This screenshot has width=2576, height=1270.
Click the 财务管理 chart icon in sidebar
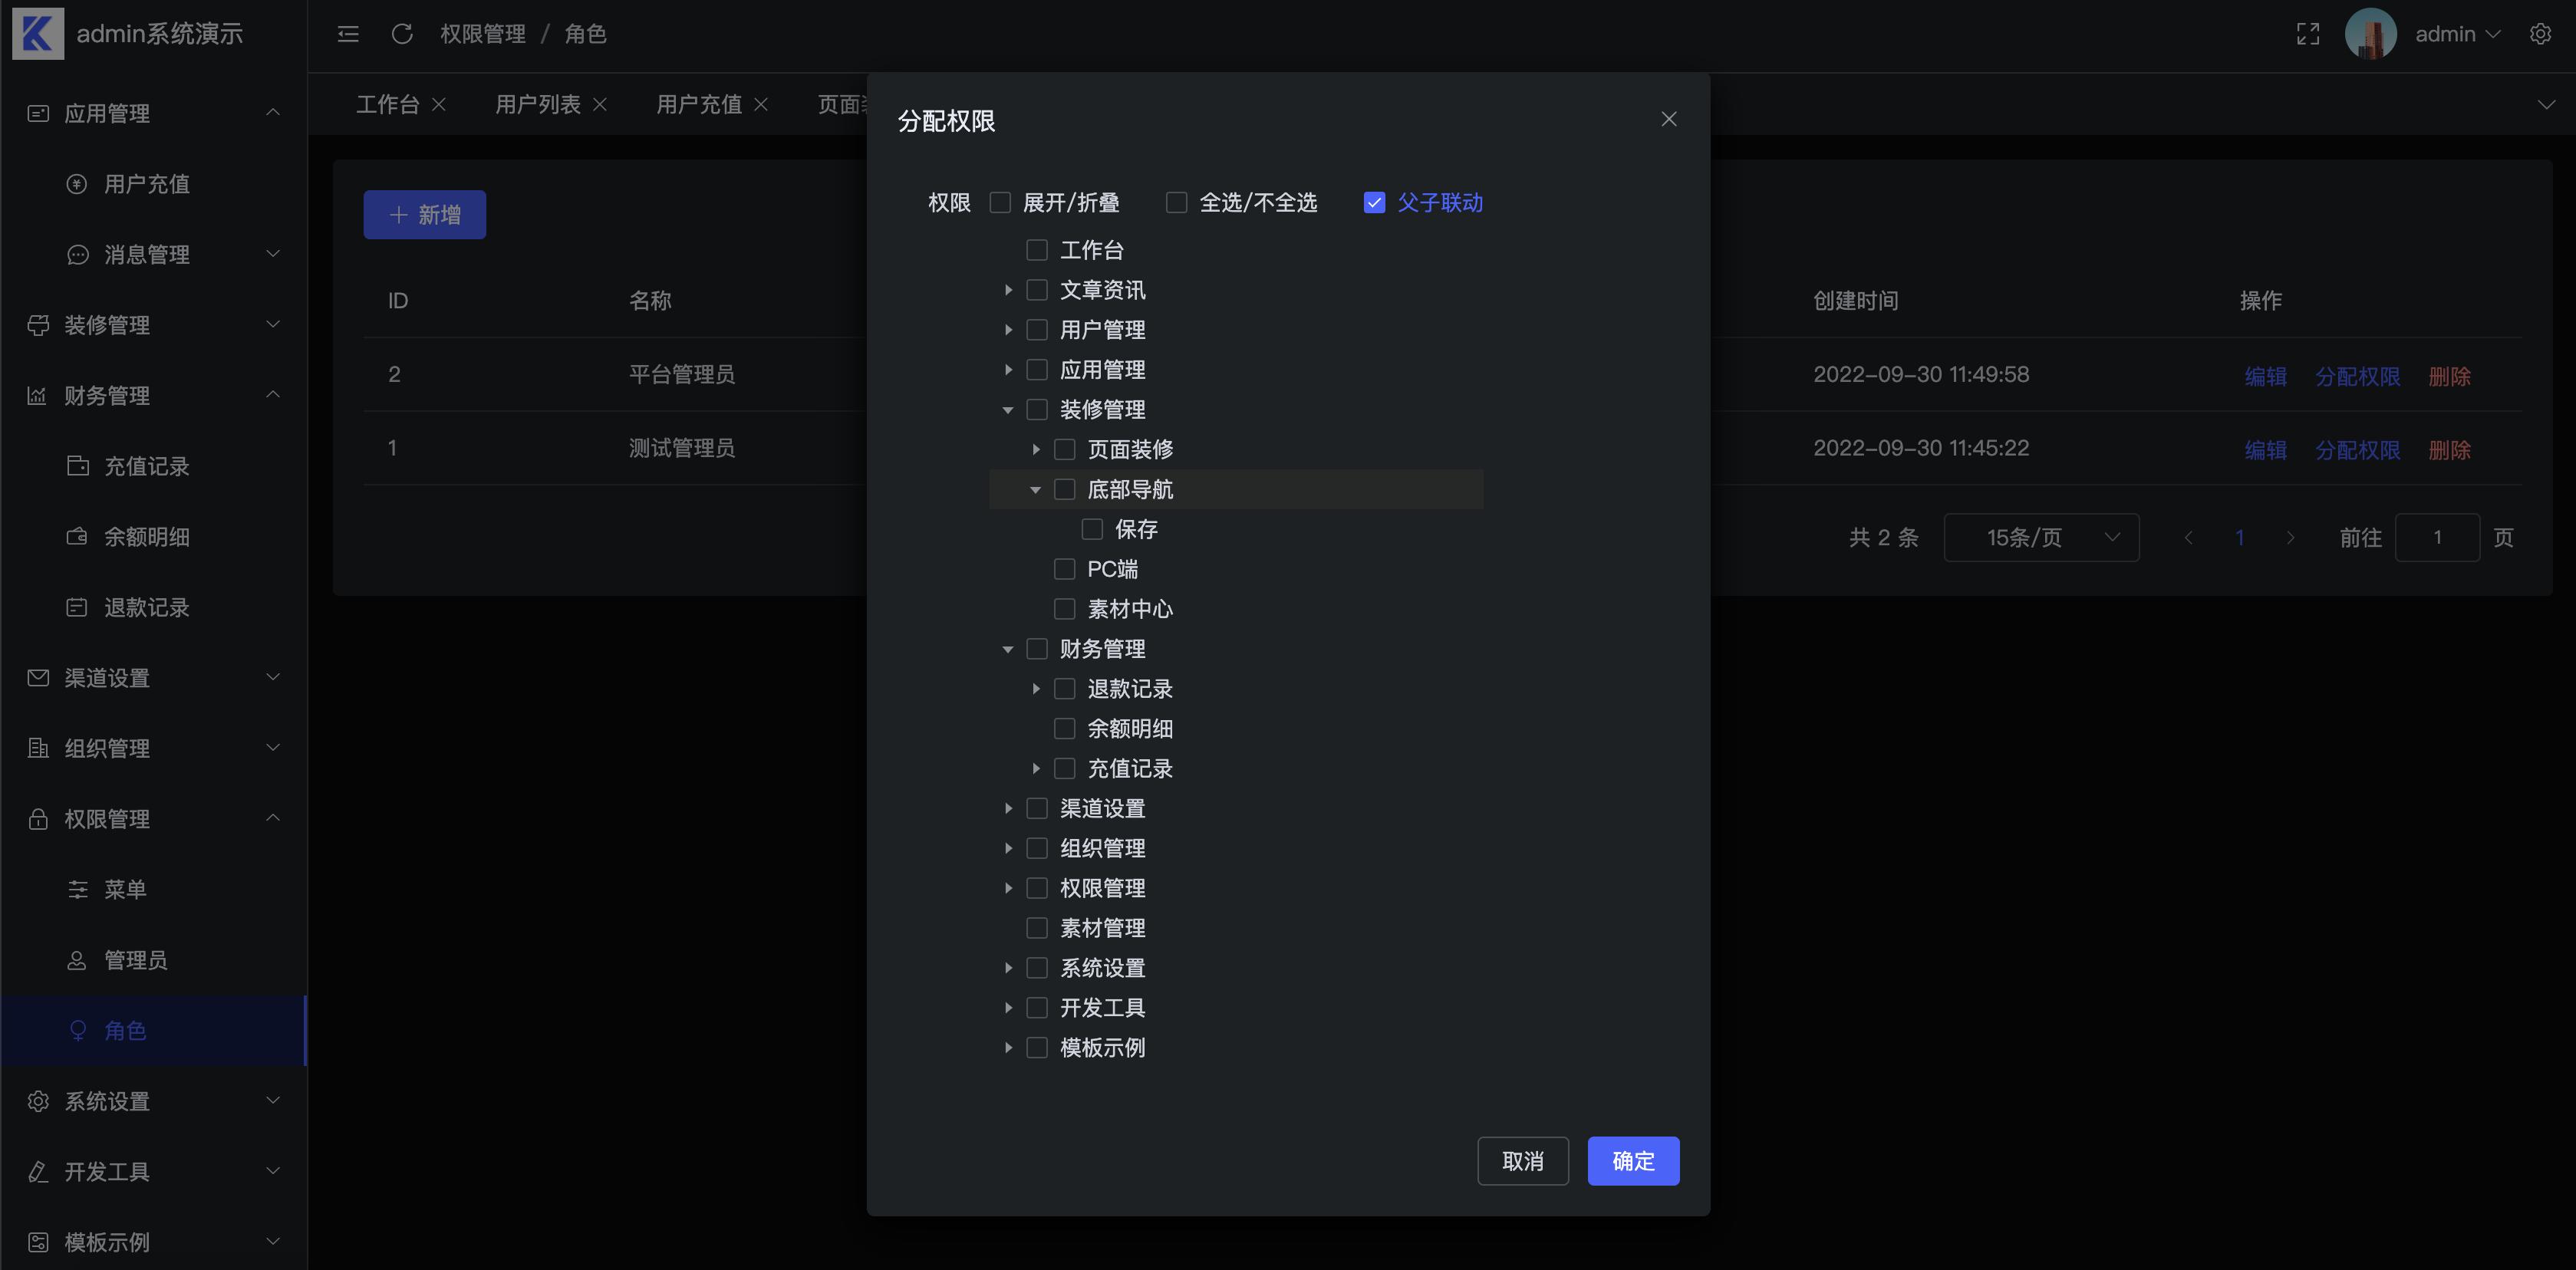click(x=37, y=395)
